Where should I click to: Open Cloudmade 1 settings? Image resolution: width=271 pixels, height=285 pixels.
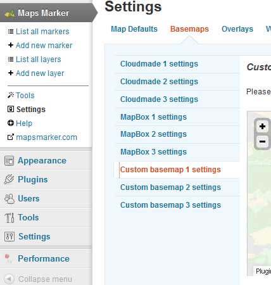click(159, 64)
